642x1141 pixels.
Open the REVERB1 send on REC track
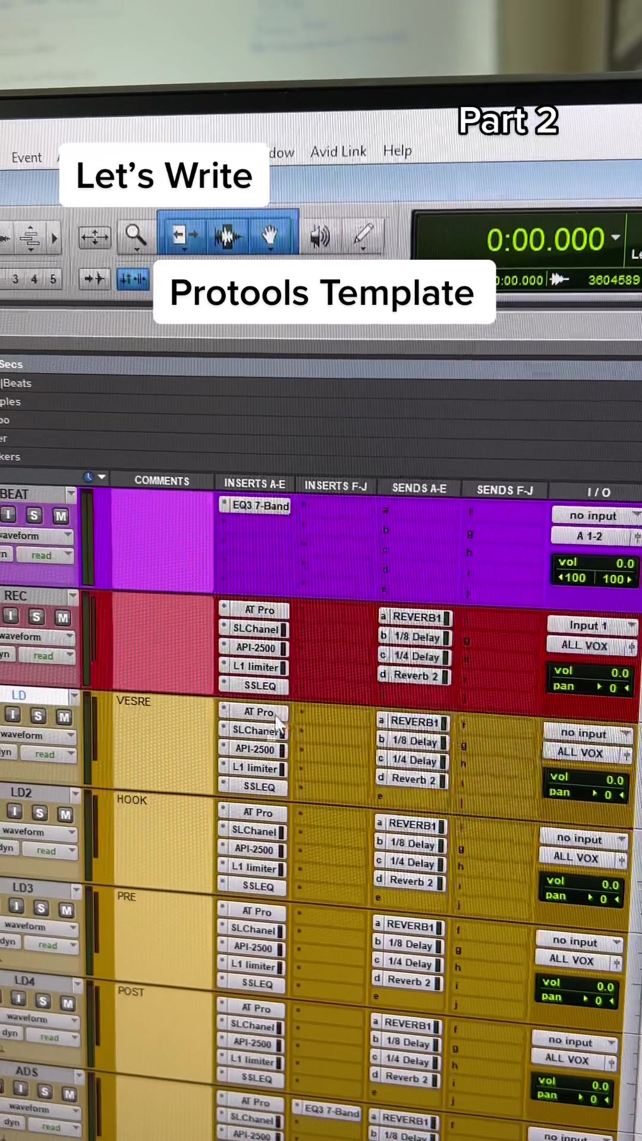point(416,617)
